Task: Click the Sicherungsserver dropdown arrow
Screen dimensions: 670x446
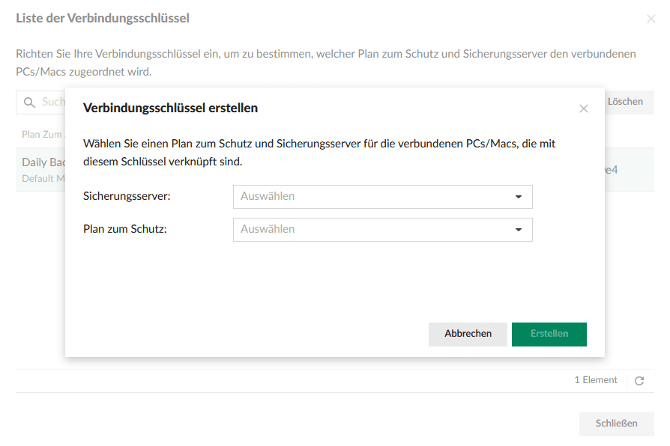Action: pos(518,197)
